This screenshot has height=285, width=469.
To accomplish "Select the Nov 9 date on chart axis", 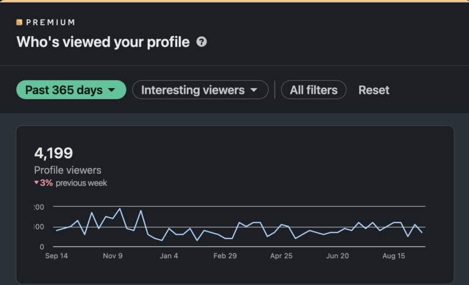I will point(112,256).
